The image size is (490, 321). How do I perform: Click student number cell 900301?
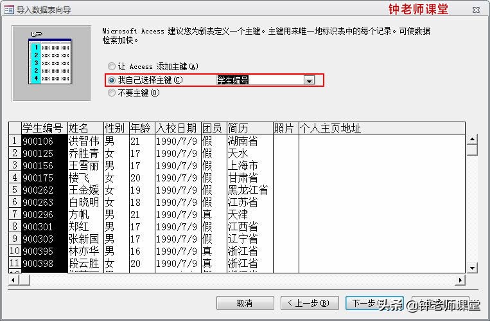click(44, 226)
